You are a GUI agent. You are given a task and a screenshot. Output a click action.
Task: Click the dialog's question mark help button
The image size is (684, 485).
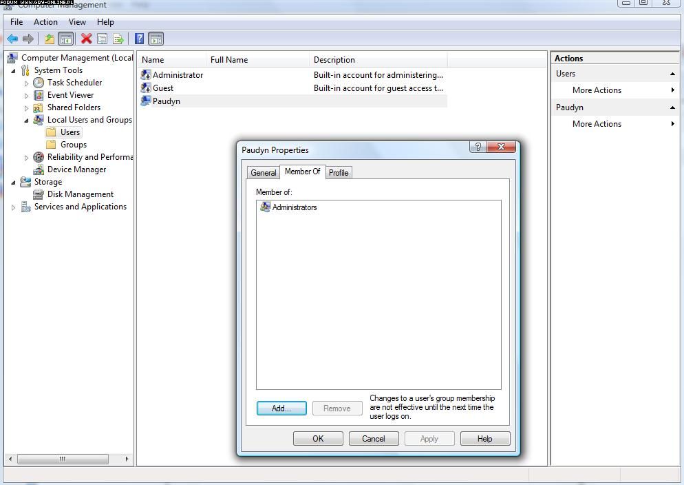[x=478, y=147]
